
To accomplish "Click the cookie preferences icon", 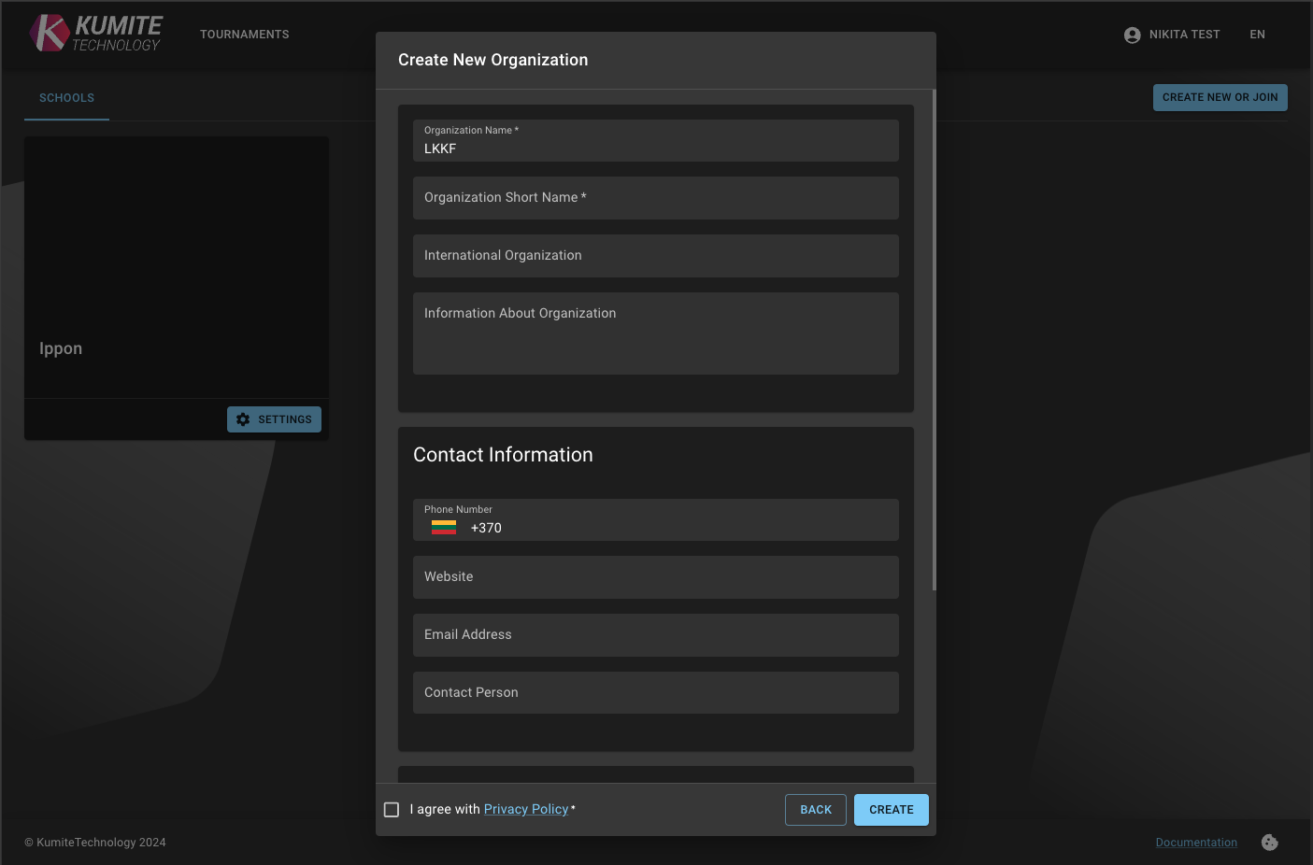I will (x=1269, y=843).
